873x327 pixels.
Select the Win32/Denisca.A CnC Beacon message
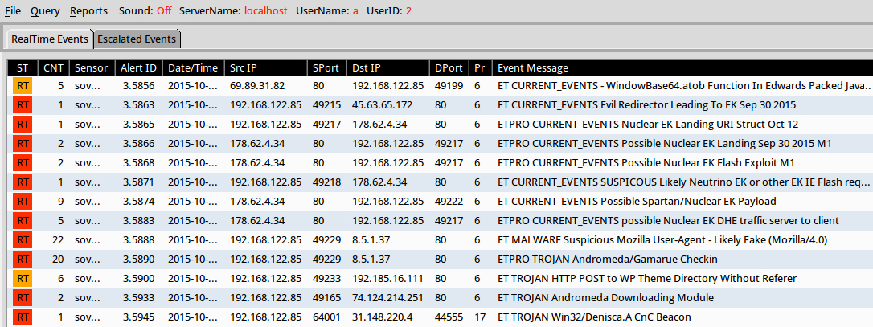[x=594, y=317]
